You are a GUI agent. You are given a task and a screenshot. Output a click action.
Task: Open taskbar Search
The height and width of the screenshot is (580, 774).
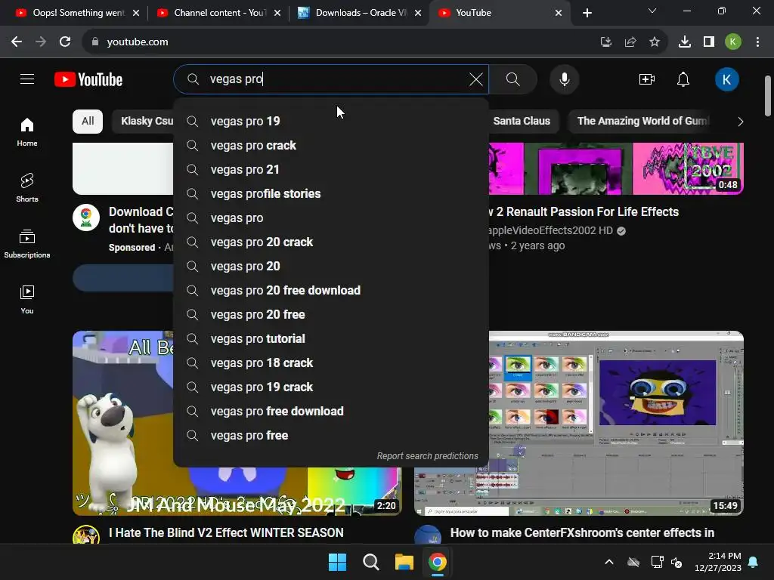point(370,562)
